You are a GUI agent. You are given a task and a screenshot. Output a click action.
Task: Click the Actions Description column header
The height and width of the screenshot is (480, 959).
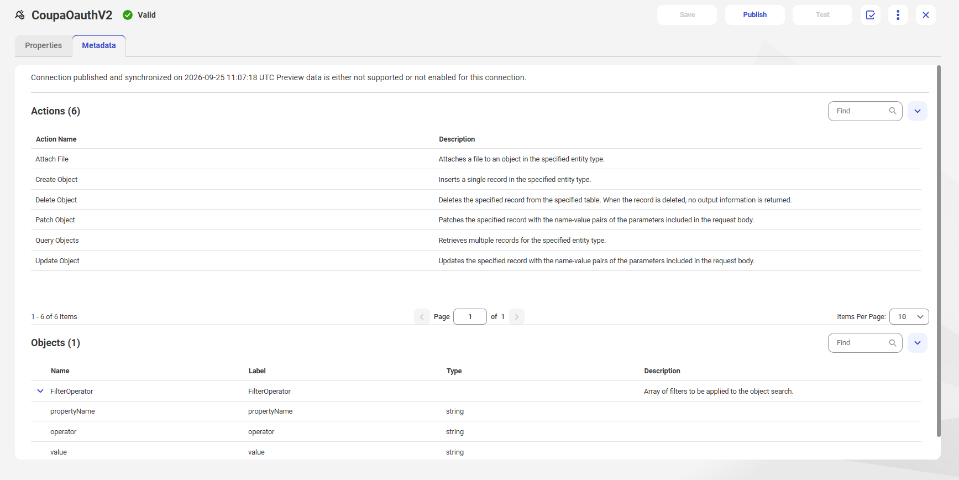[457, 139]
